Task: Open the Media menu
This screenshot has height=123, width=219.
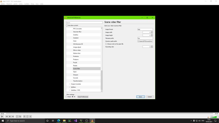Action: click(3, 4)
